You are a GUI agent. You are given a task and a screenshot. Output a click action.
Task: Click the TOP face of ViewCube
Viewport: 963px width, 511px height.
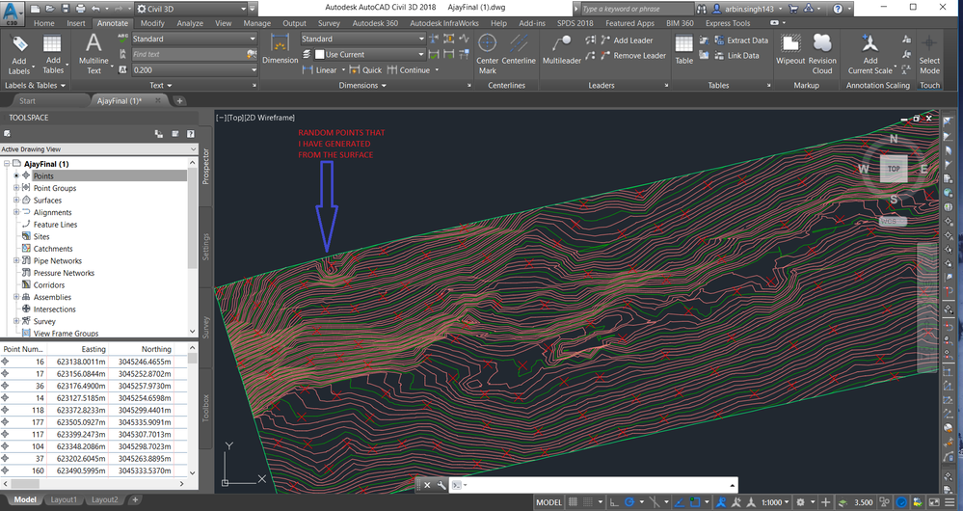tap(894, 169)
